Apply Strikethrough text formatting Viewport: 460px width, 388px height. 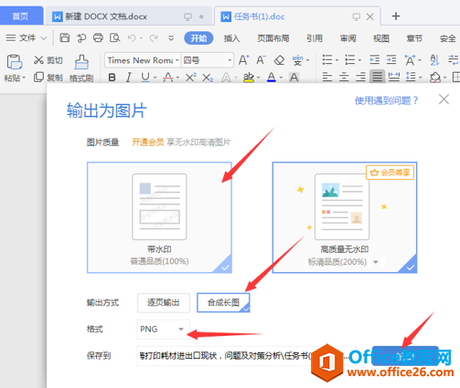pyautogui.click(x=168, y=78)
